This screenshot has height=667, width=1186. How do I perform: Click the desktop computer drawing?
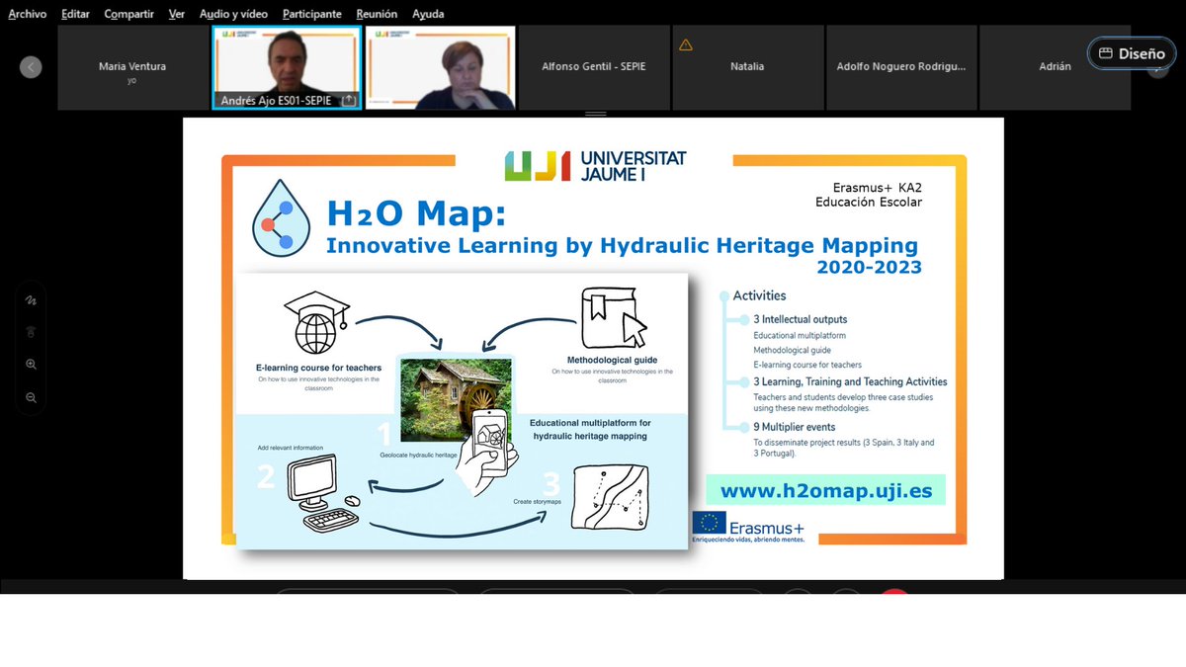tap(324, 491)
